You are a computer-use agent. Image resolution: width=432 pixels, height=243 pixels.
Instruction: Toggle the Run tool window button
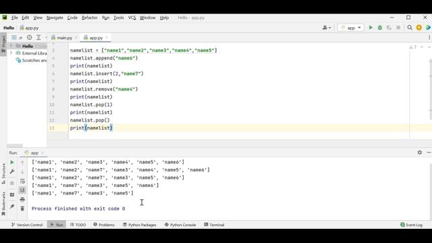tap(57, 225)
